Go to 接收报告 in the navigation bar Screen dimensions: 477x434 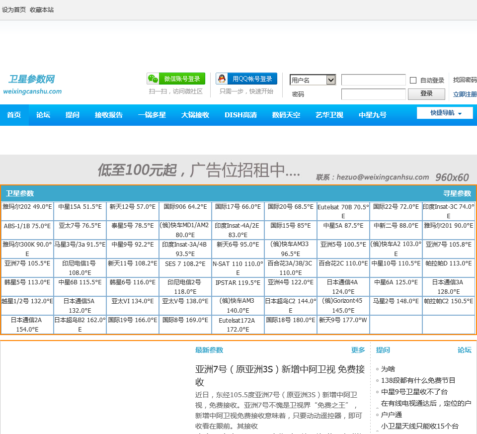pyautogui.click(x=109, y=115)
